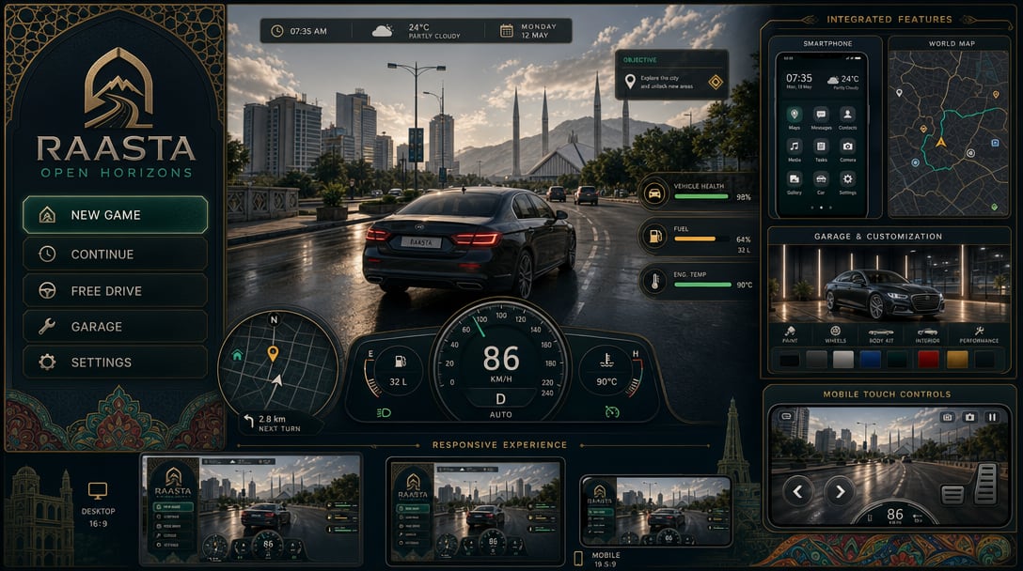This screenshot has height=571, width=1023.
Task: Click the home marker on the minimap
Action: click(x=237, y=355)
